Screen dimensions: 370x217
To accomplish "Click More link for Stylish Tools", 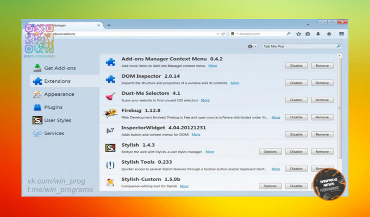I will [276, 169].
